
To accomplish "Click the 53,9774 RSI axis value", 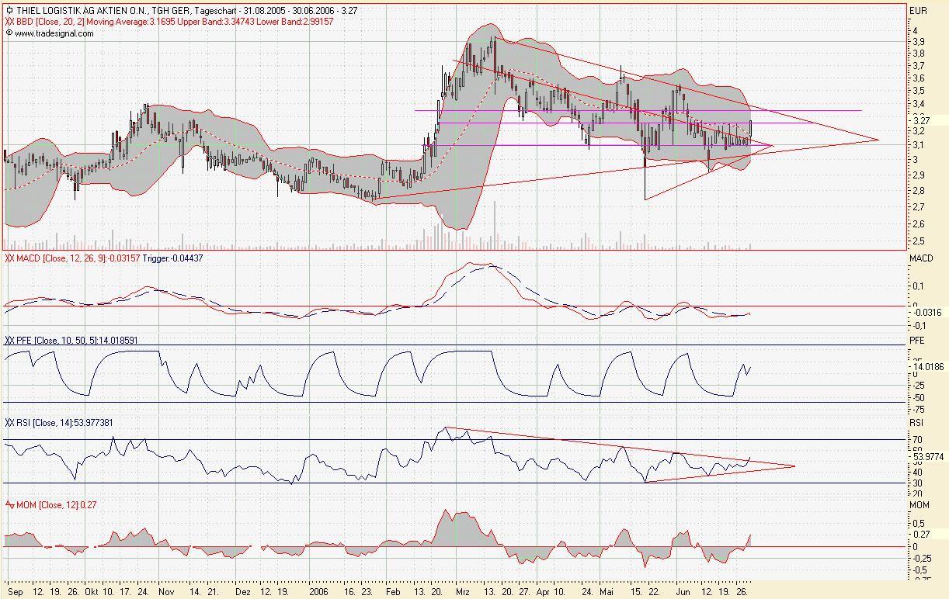I will [x=930, y=458].
